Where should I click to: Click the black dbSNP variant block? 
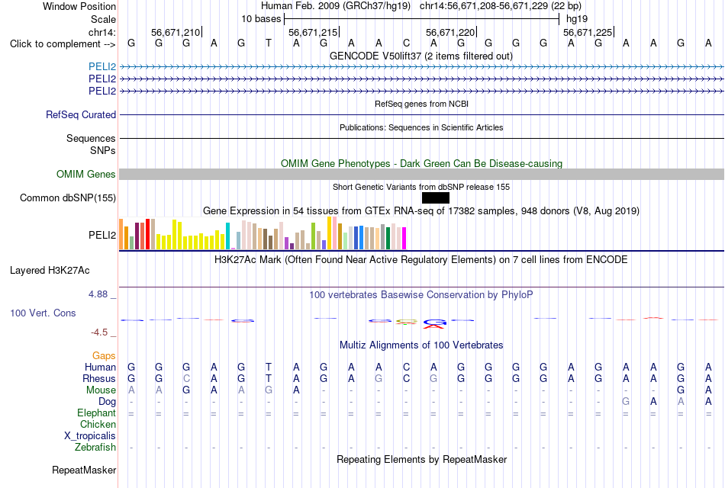[x=436, y=197]
